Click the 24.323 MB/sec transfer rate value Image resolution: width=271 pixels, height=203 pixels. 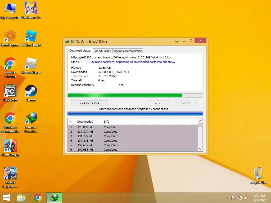(108, 76)
